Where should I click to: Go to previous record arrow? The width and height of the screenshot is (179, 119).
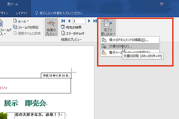tap(69, 21)
